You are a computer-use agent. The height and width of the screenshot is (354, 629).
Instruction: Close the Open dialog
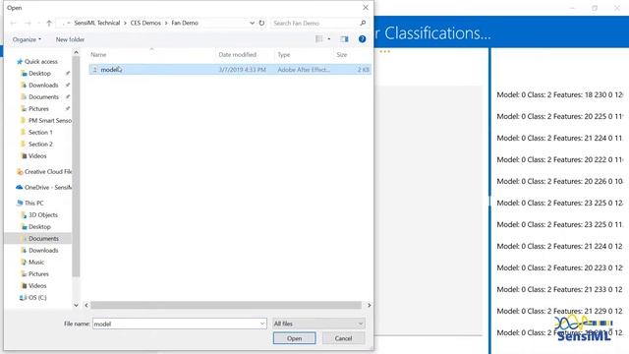coord(366,8)
